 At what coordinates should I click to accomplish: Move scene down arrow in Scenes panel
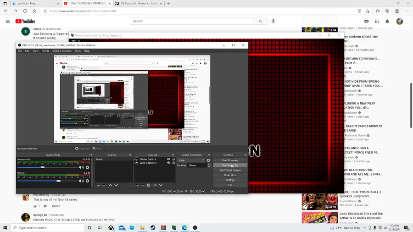[x=116, y=185]
